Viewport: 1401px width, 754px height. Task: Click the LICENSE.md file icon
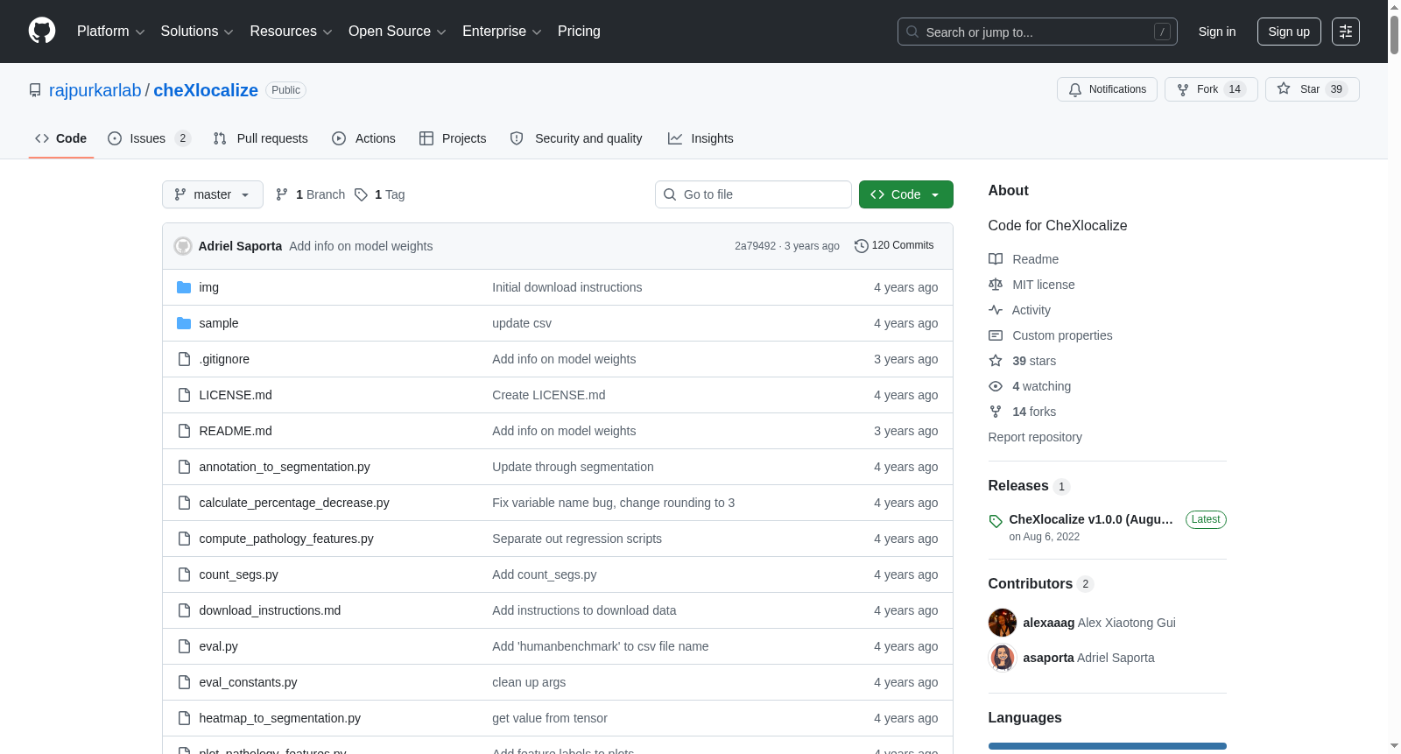184,395
